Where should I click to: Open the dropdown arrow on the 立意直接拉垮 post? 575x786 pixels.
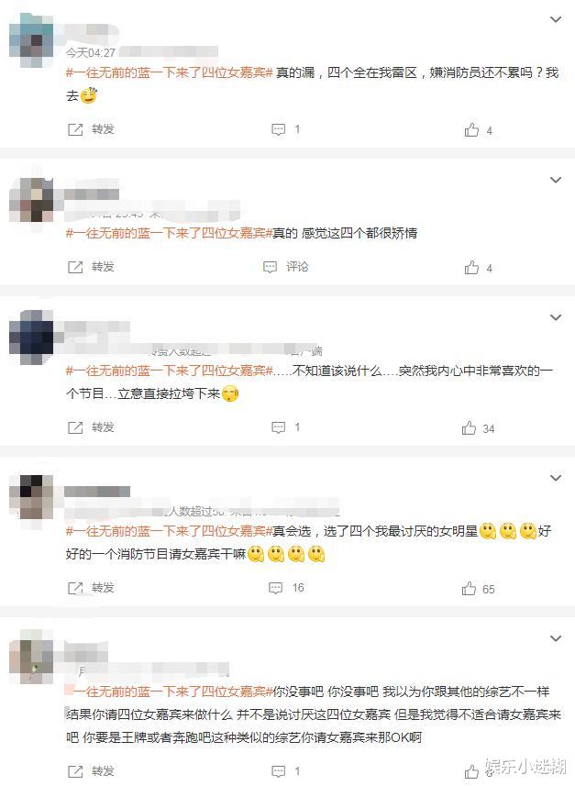pos(556,317)
